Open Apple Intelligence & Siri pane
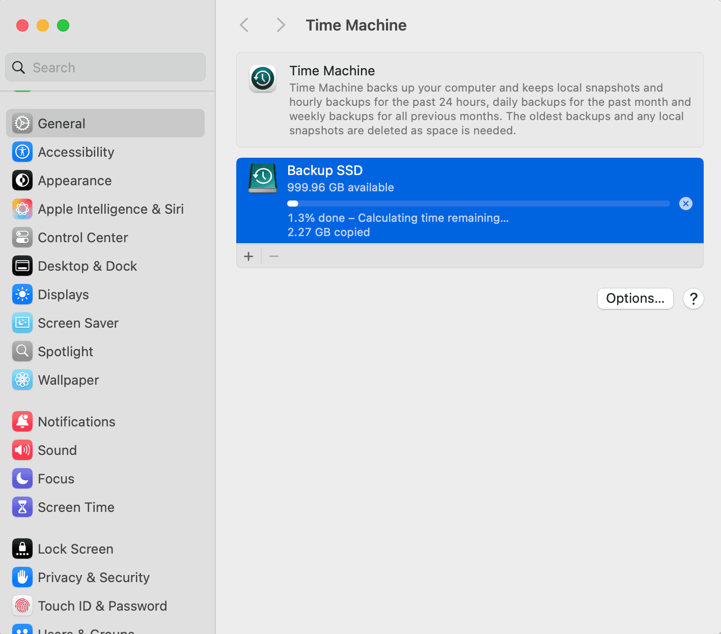The width and height of the screenshot is (721, 634). pyautogui.click(x=105, y=209)
